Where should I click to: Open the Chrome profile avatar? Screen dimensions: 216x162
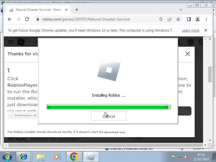[198, 19]
